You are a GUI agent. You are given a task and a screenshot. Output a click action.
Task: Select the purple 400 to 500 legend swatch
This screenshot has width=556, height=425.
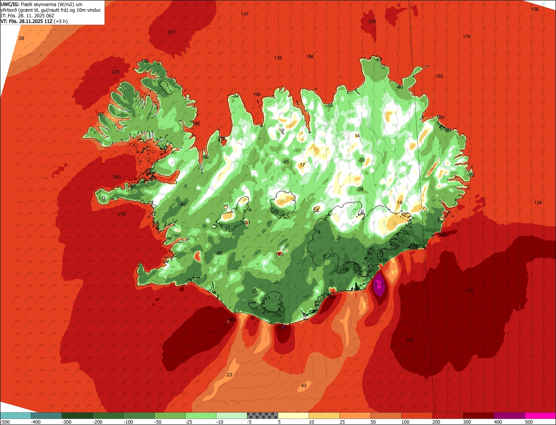click(509, 415)
